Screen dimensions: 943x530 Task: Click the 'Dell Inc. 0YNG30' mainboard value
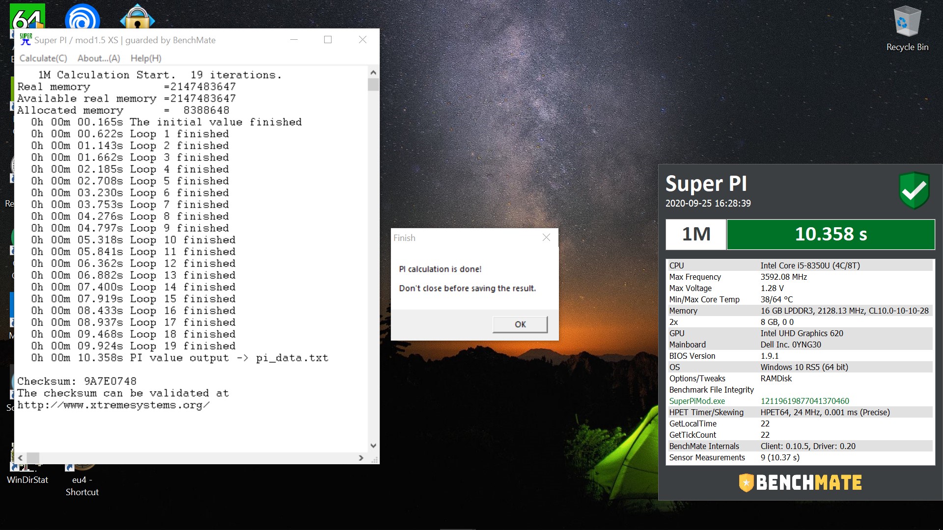791,344
